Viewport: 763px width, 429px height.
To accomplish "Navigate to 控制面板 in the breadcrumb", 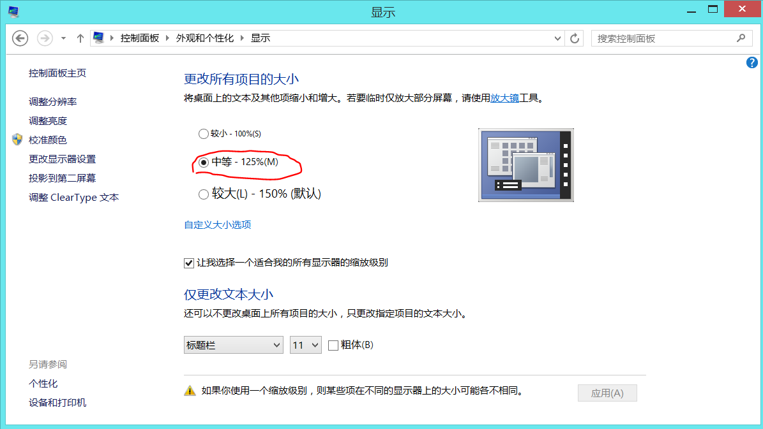I will (x=140, y=38).
